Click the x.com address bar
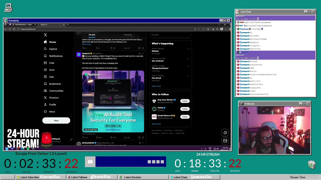 105,29
